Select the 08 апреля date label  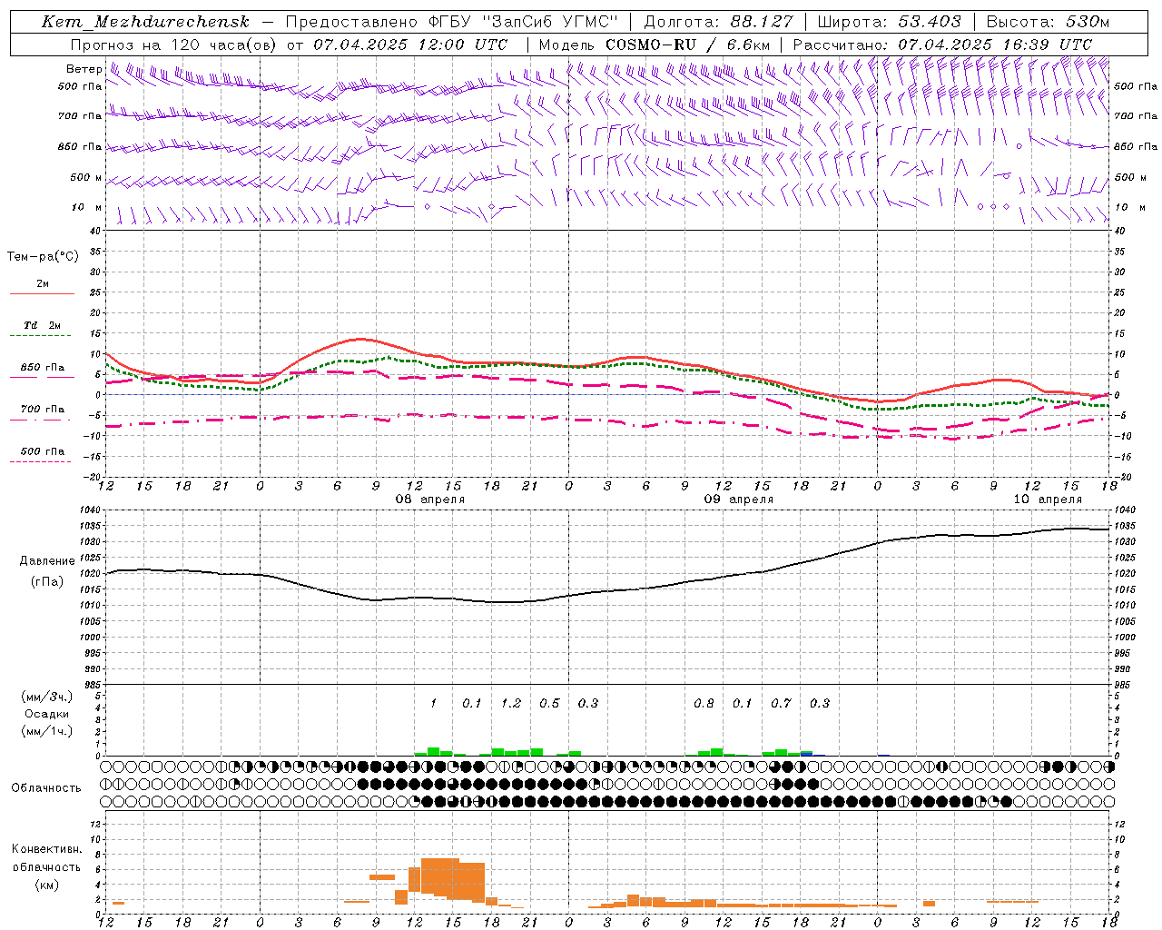click(x=429, y=500)
